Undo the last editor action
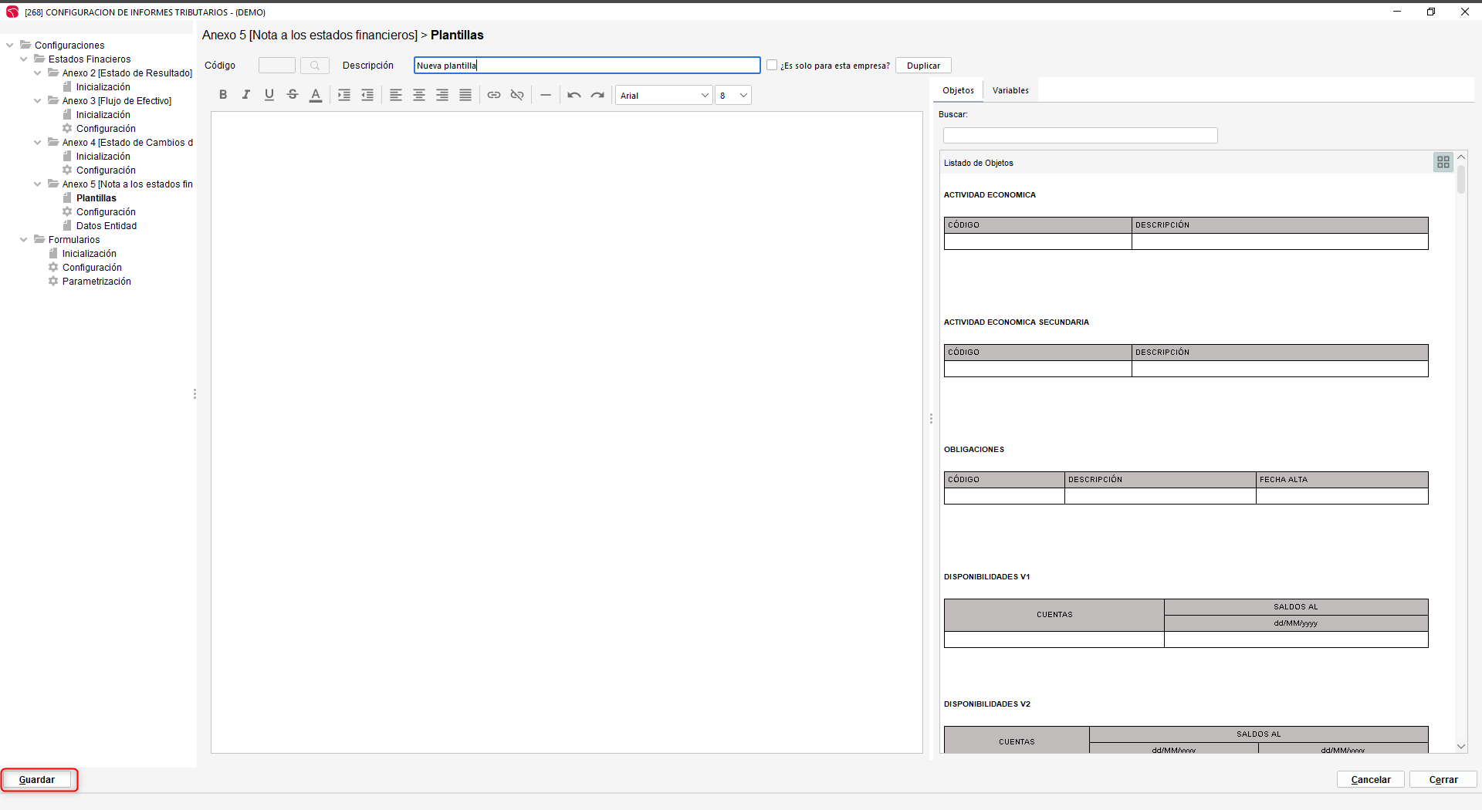This screenshot has width=1482, height=810. [x=574, y=95]
